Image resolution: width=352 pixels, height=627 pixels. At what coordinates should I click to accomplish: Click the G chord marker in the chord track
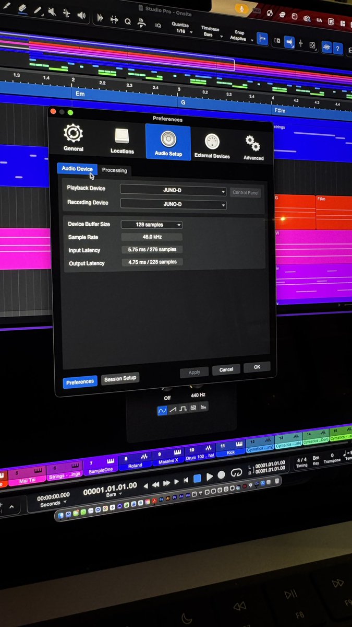[183, 102]
